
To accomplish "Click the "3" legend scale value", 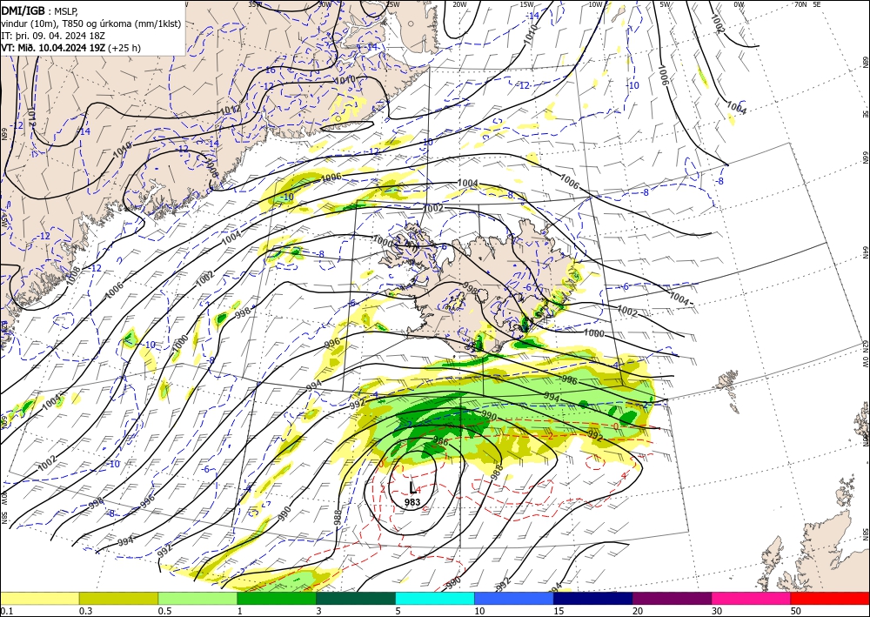I will (319, 611).
